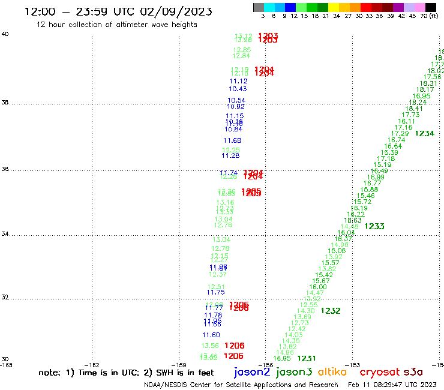Click the 'cryosat' satellite legend label
444x390 pixels.
click(x=379, y=372)
